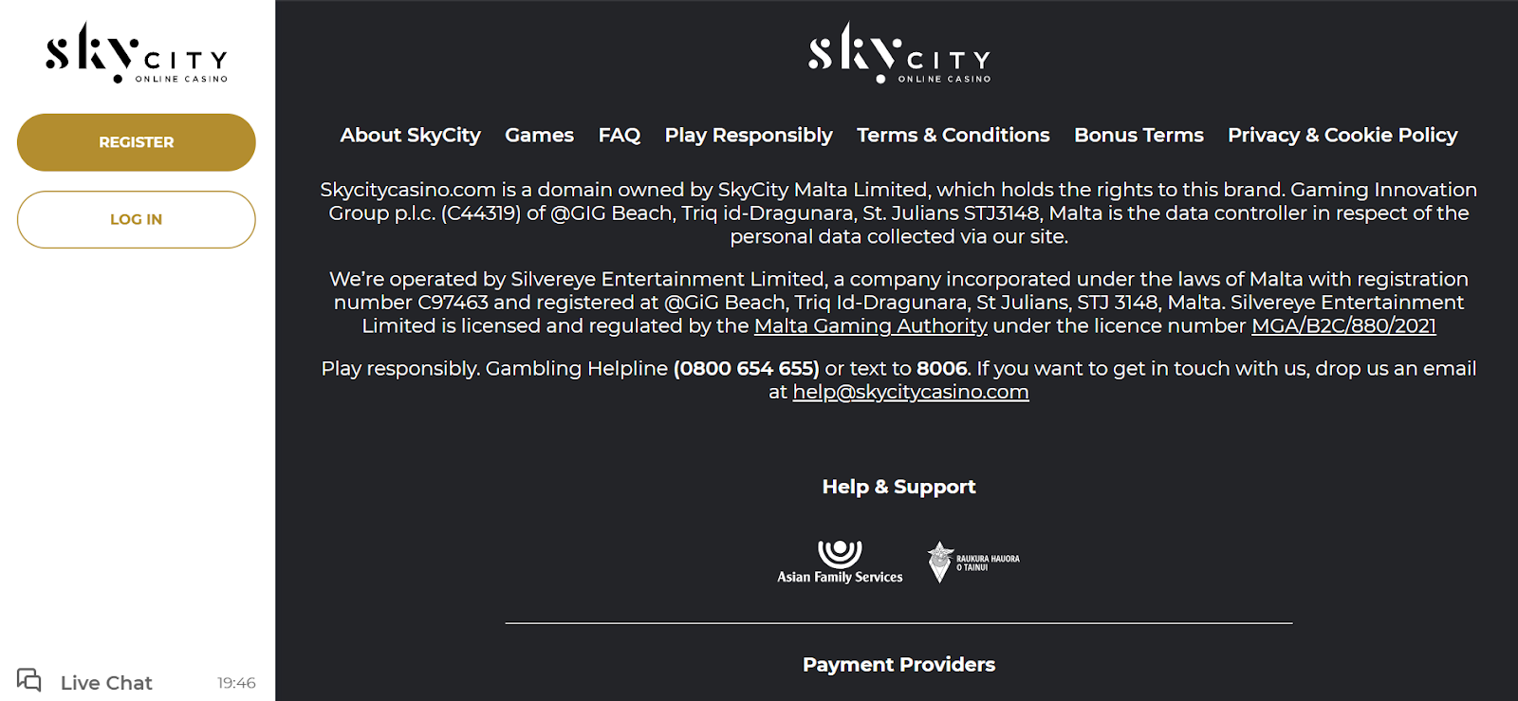View the Bonus Terms page
The height and width of the screenshot is (701, 1518).
[1138, 136]
